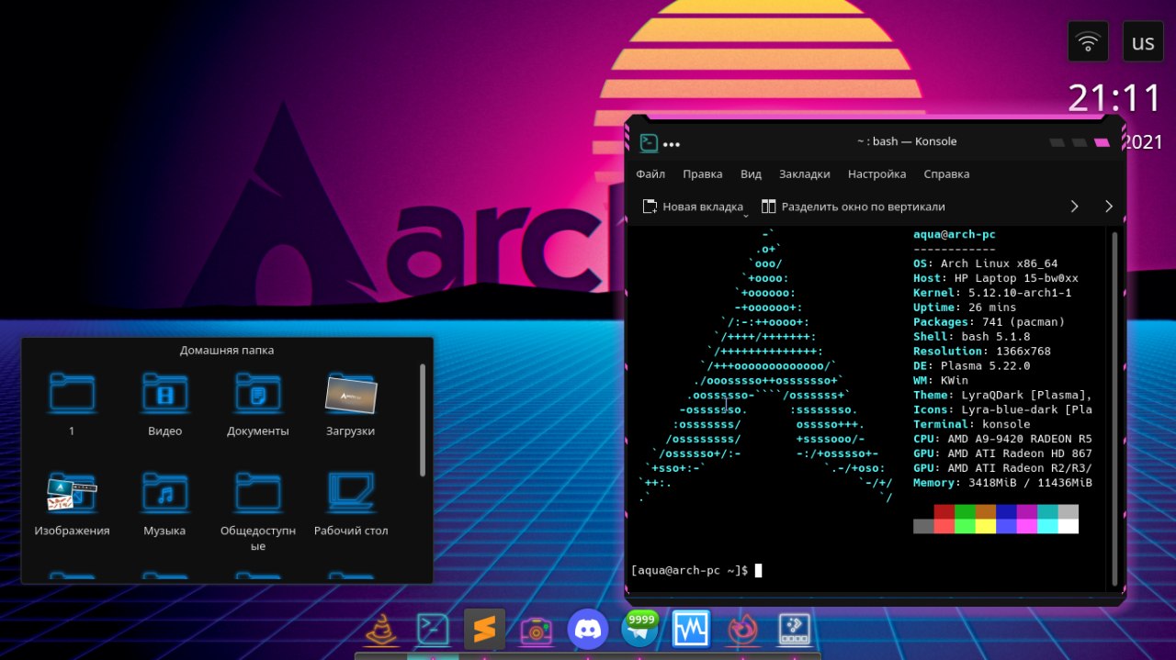The image size is (1176, 660).
Task: Open Discord from the dock
Action: pos(588,629)
